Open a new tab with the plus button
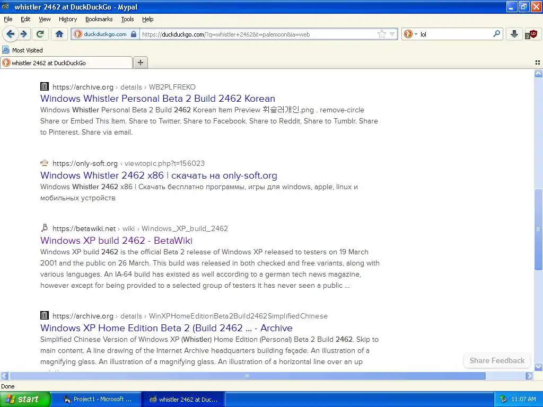Screen dimensions: 543x407 click(140, 63)
